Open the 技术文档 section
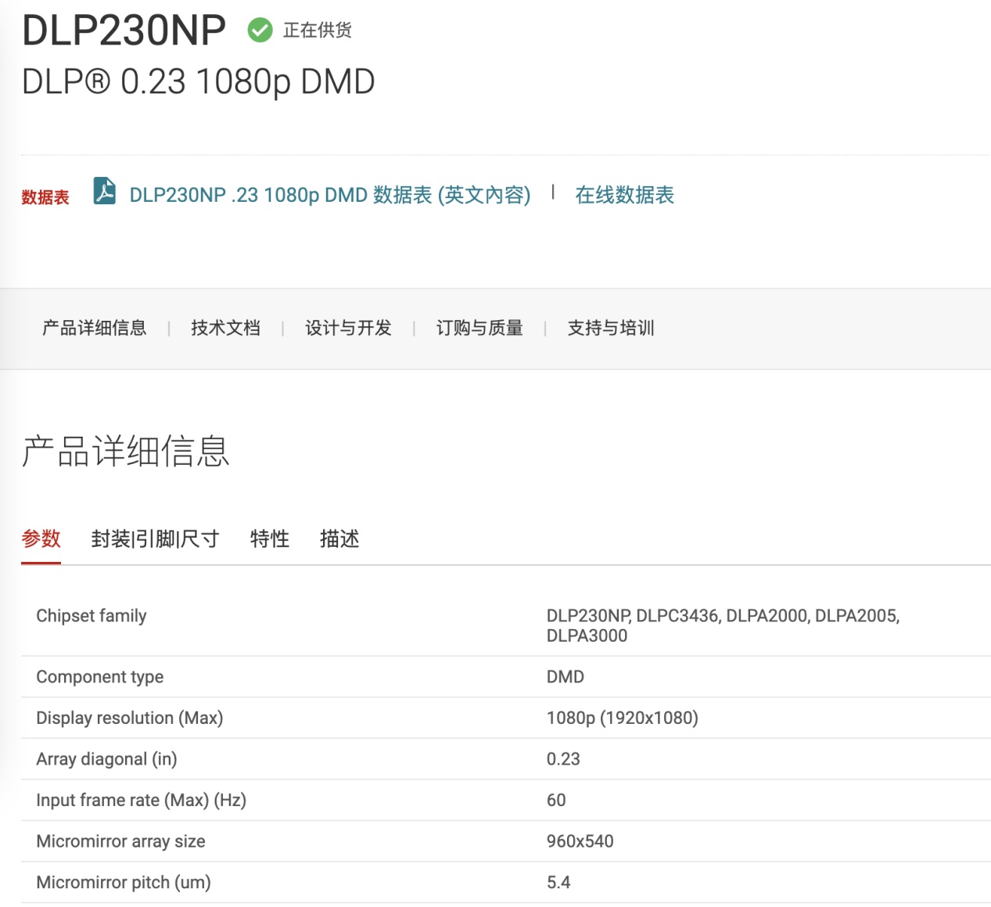This screenshot has width=991, height=907. point(225,328)
